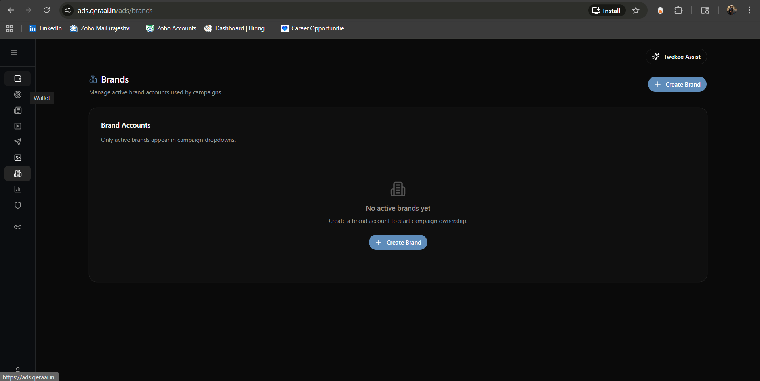Select the play video sidebar icon

tap(18, 126)
